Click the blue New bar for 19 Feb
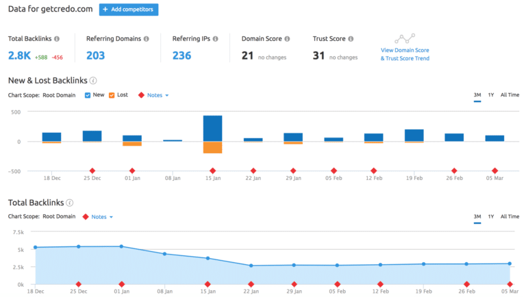The width and height of the screenshot is (526, 297). pos(414,135)
